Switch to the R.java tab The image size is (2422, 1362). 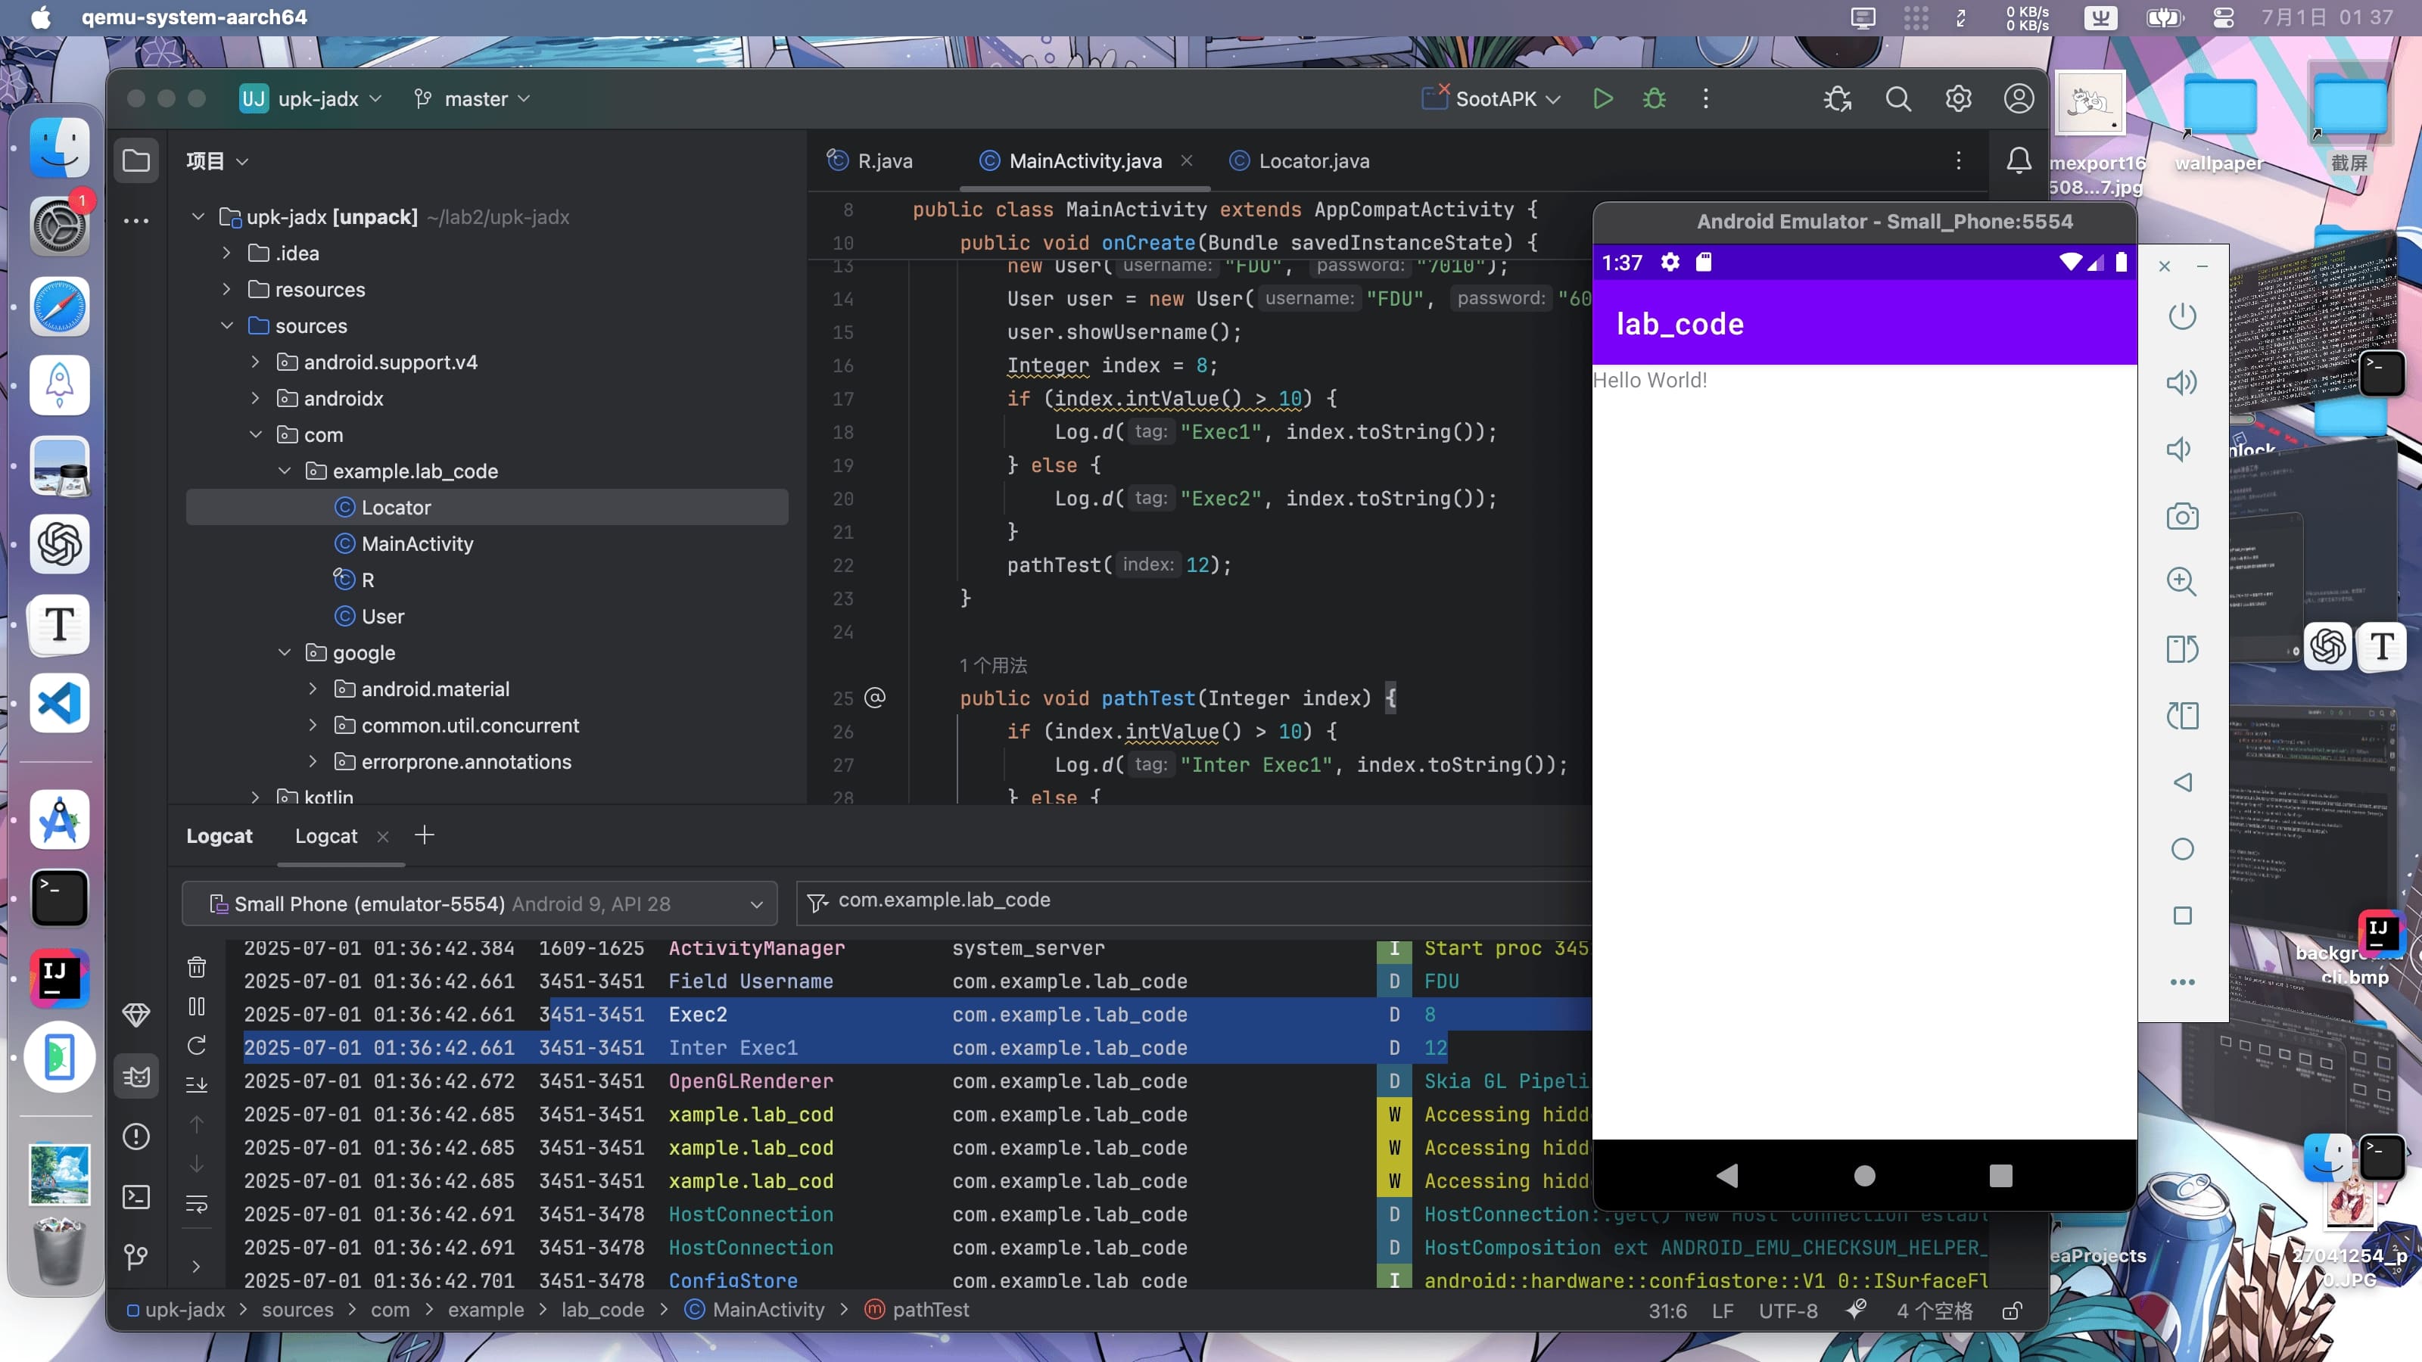point(884,160)
